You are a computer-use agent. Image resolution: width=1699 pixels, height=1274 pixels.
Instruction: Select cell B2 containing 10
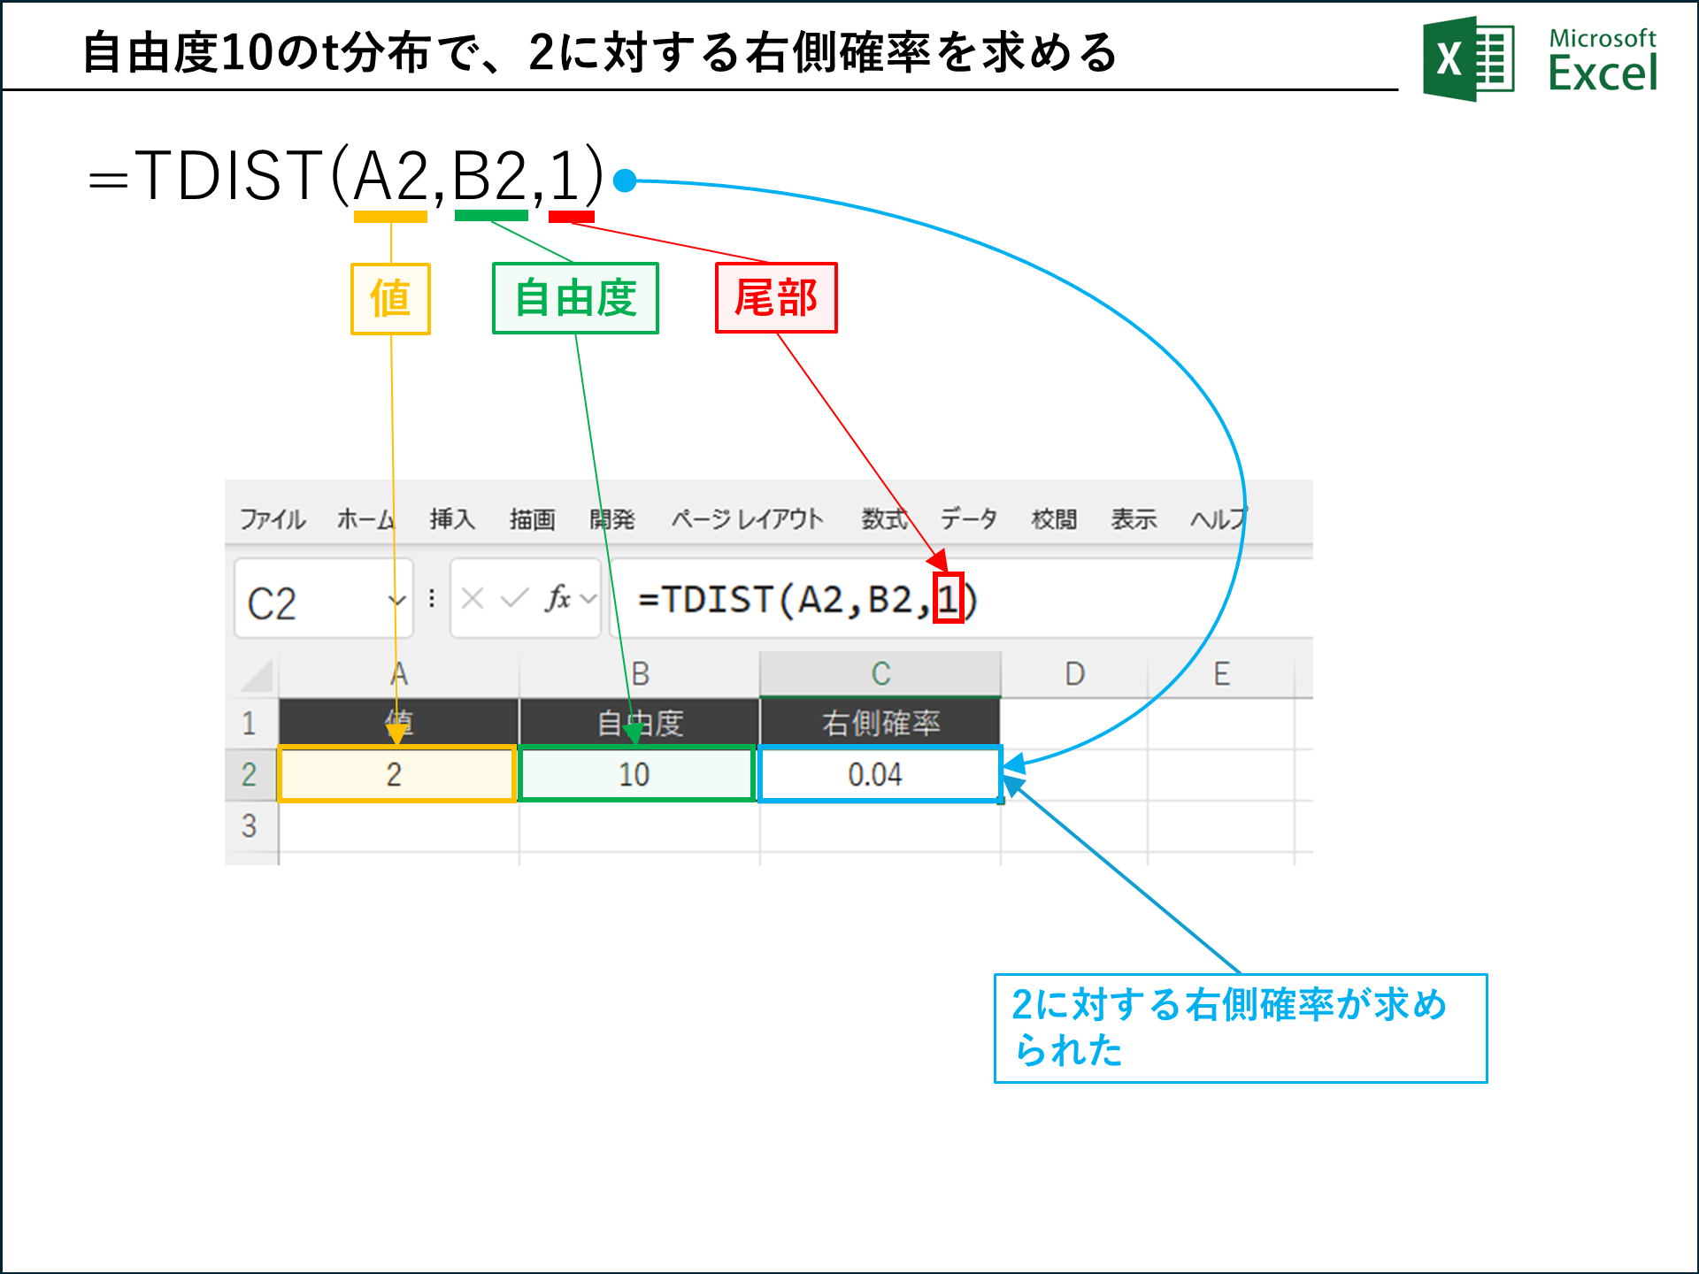(x=636, y=774)
